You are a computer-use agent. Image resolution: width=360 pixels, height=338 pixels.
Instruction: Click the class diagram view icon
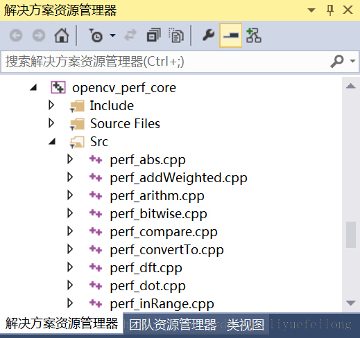(254, 35)
